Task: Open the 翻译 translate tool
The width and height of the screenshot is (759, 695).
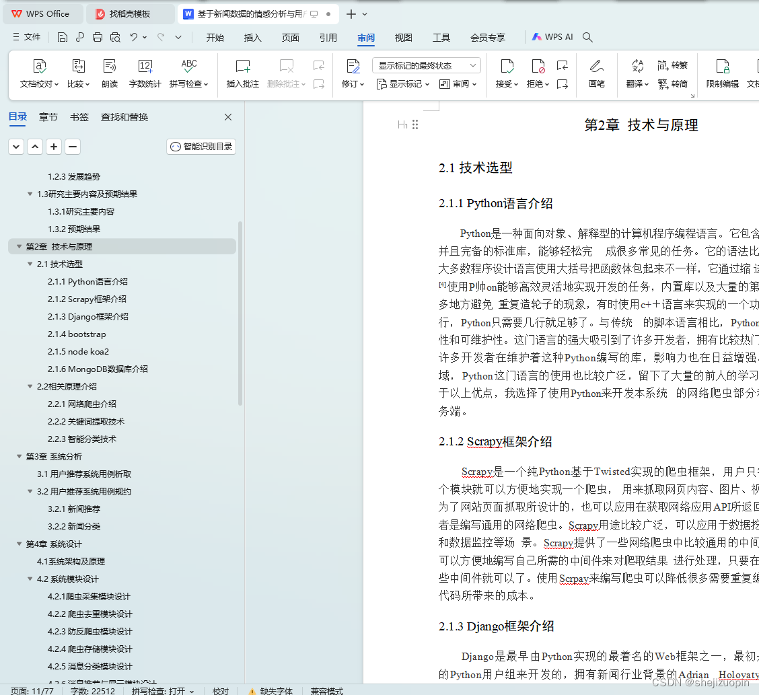Action: coord(637,73)
